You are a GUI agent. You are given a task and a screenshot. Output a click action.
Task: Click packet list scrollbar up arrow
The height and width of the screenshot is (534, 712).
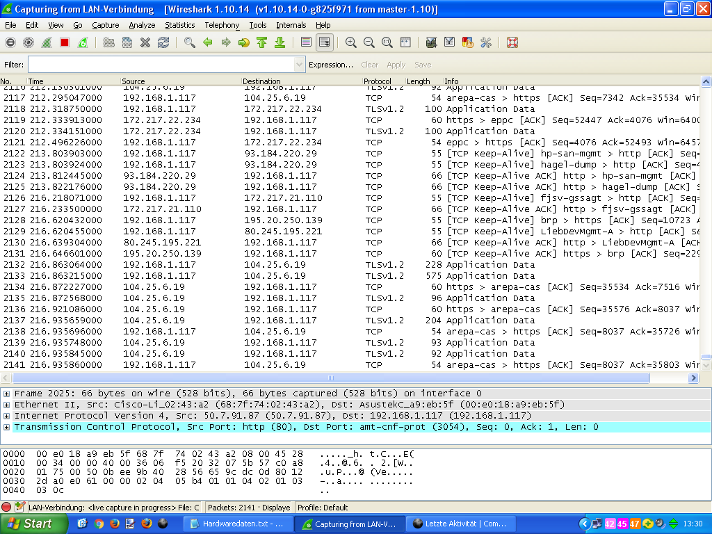click(x=706, y=81)
